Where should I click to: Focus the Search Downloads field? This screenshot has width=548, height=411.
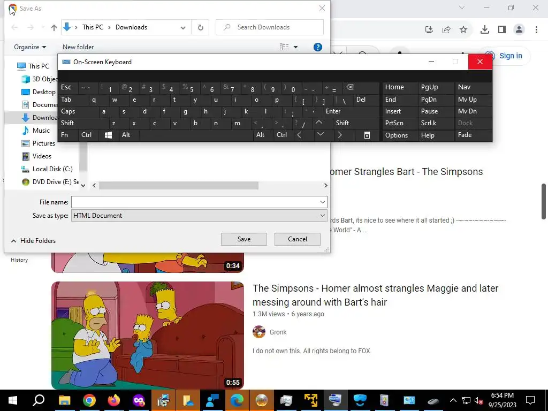[x=270, y=27]
